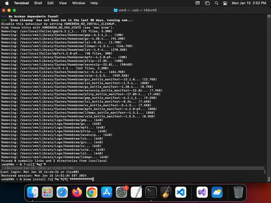Click the Removing mpfr/4.2.0-p9 Cellar line

57,53
